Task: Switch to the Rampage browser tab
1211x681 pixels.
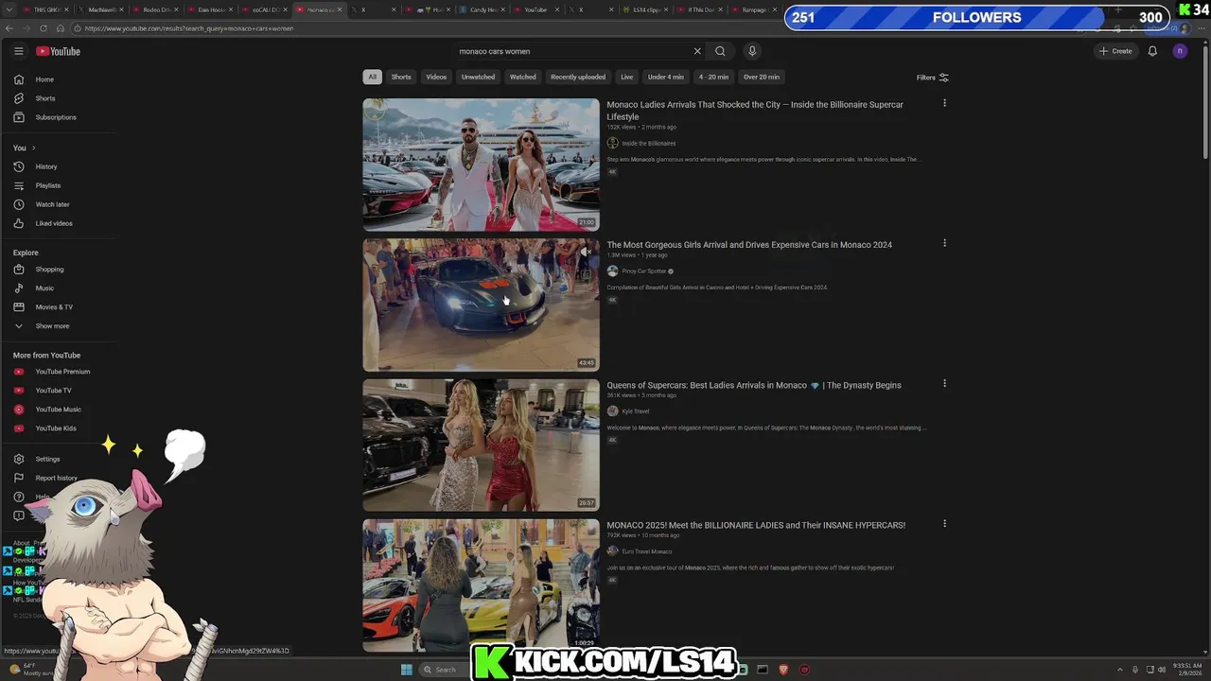Action: (x=754, y=9)
